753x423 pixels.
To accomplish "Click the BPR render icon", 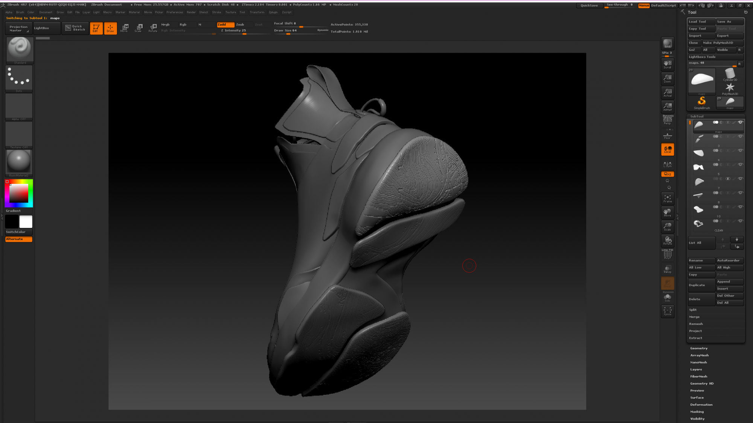I will pos(667,44).
